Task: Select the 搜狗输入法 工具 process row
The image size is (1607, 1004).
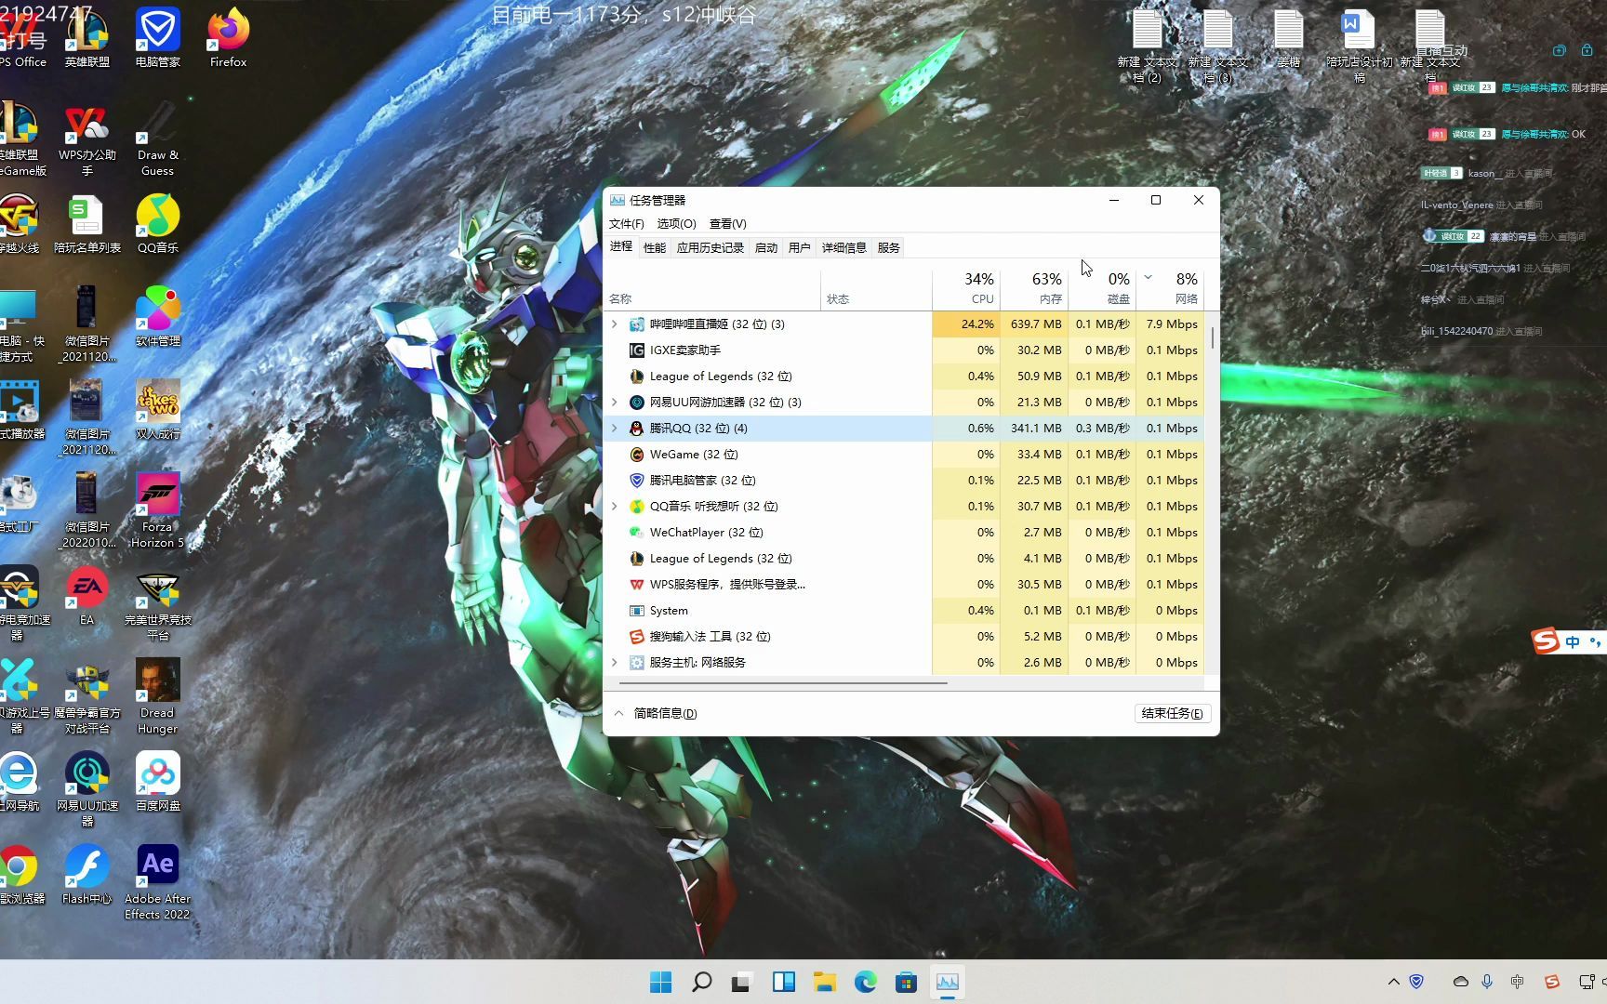Action: [x=904, y=636]
